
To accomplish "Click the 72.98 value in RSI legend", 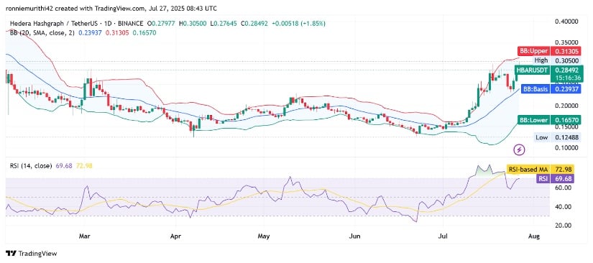I will point(85,165).
